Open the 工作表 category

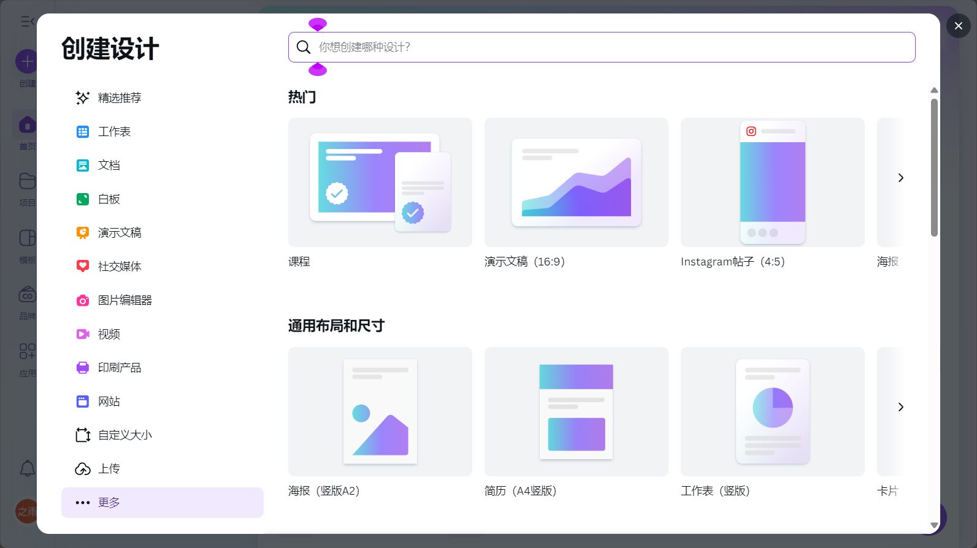coord(163,132)
